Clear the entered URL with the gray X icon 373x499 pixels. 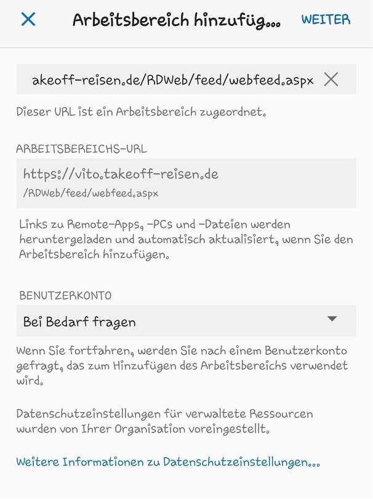331,79
